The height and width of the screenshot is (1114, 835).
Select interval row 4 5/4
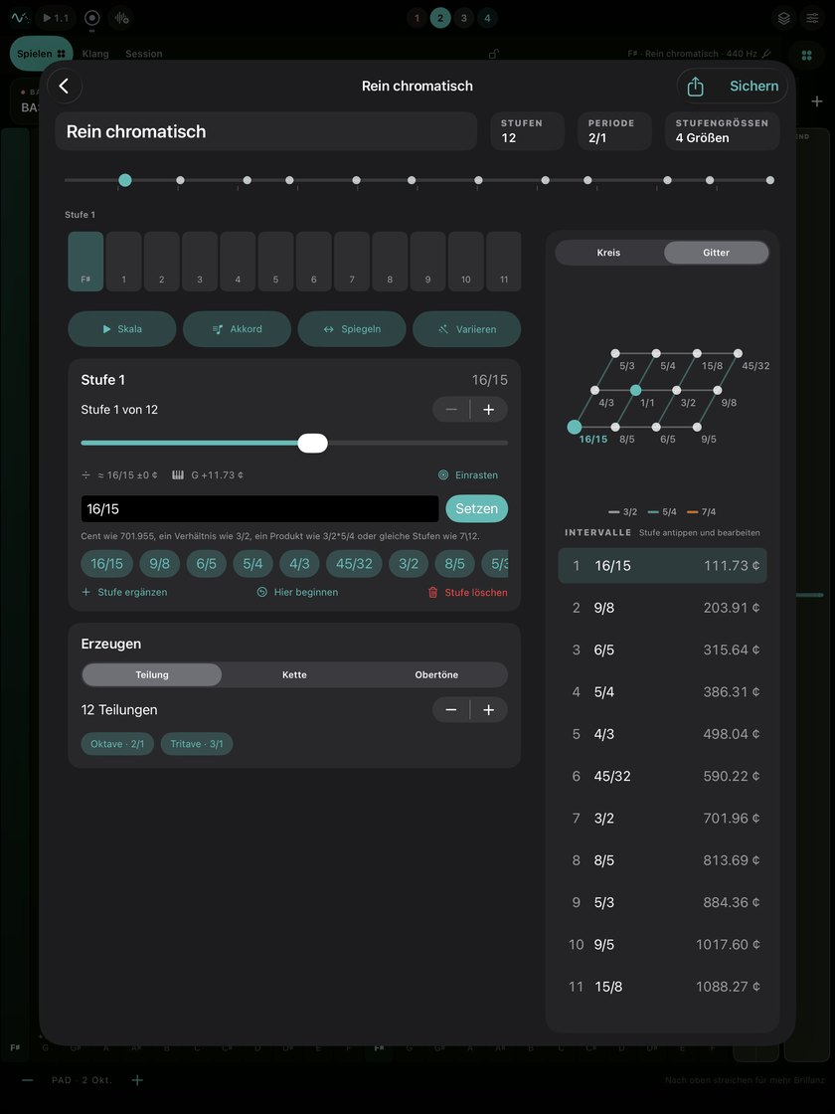(662, 692)
